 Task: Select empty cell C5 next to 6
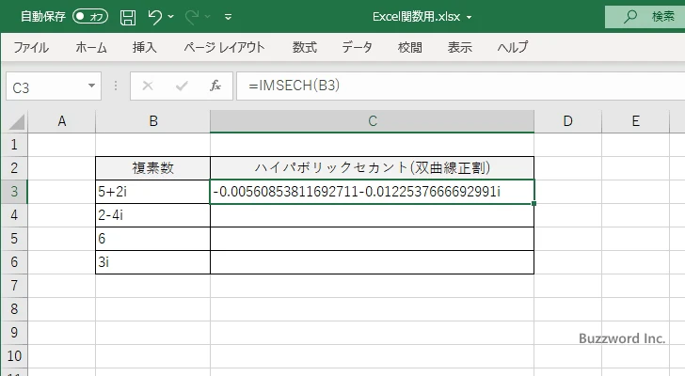coord(373,239)
